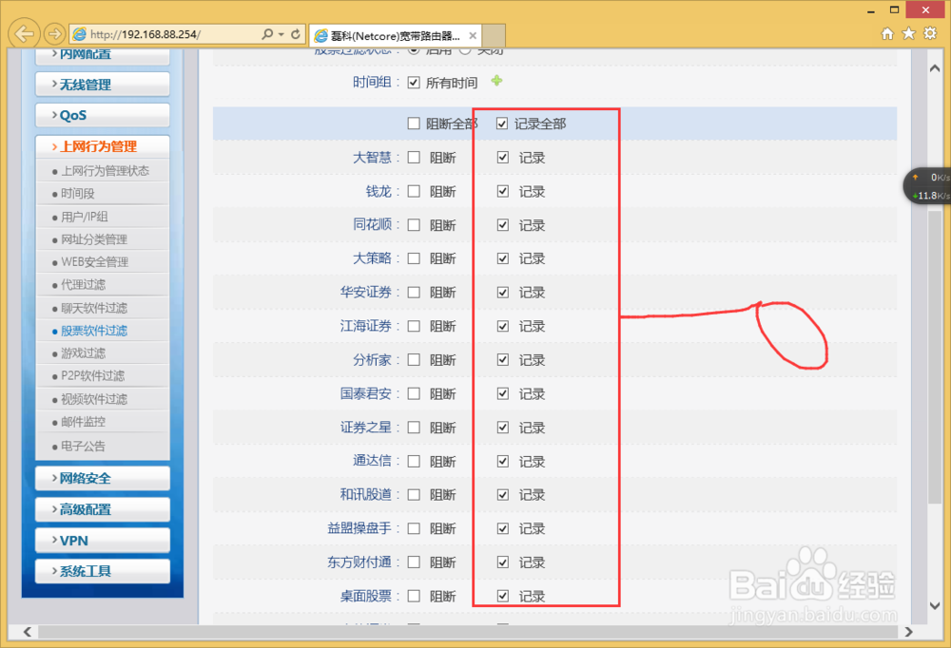Click the green plus icon beside 时间组
Image resolution: width=951 pixels, height=648 pixels.
tap(495, 82)
